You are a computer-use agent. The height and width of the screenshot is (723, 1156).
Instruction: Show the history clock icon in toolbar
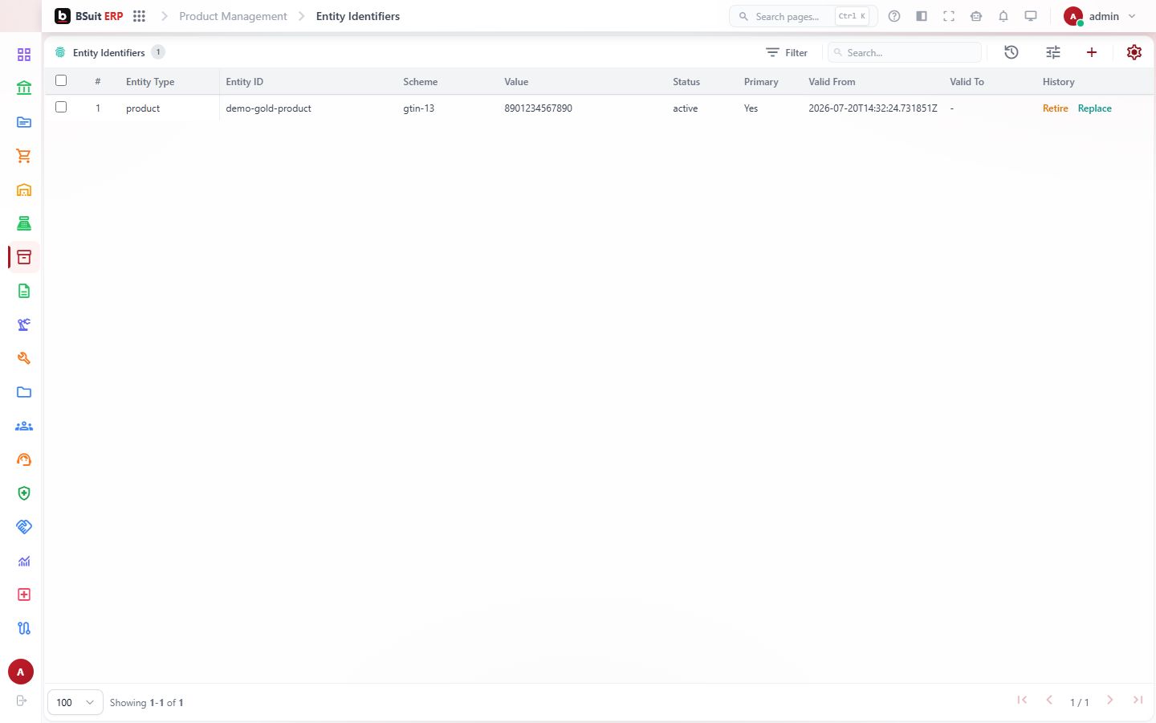pos(1011,52)
